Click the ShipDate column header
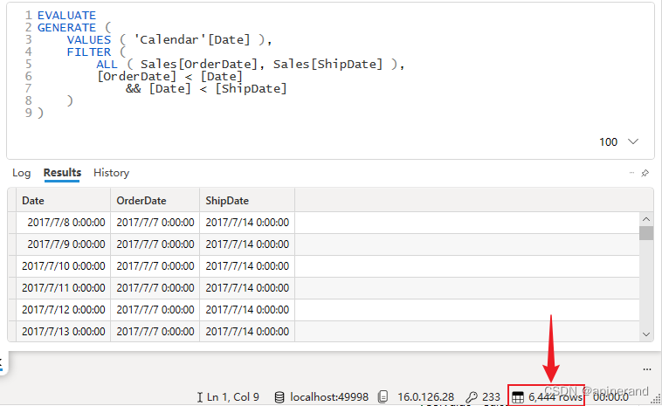The width and height of the screenshot is (662, 406). pos(247,201)
